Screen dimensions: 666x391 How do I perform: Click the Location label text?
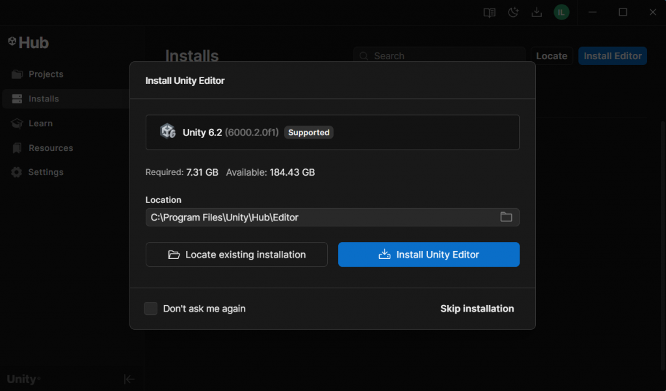tap(163, 200)
